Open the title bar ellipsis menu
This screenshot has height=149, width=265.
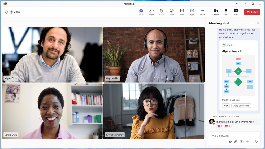pyautogui.click(x=237, y=3)
